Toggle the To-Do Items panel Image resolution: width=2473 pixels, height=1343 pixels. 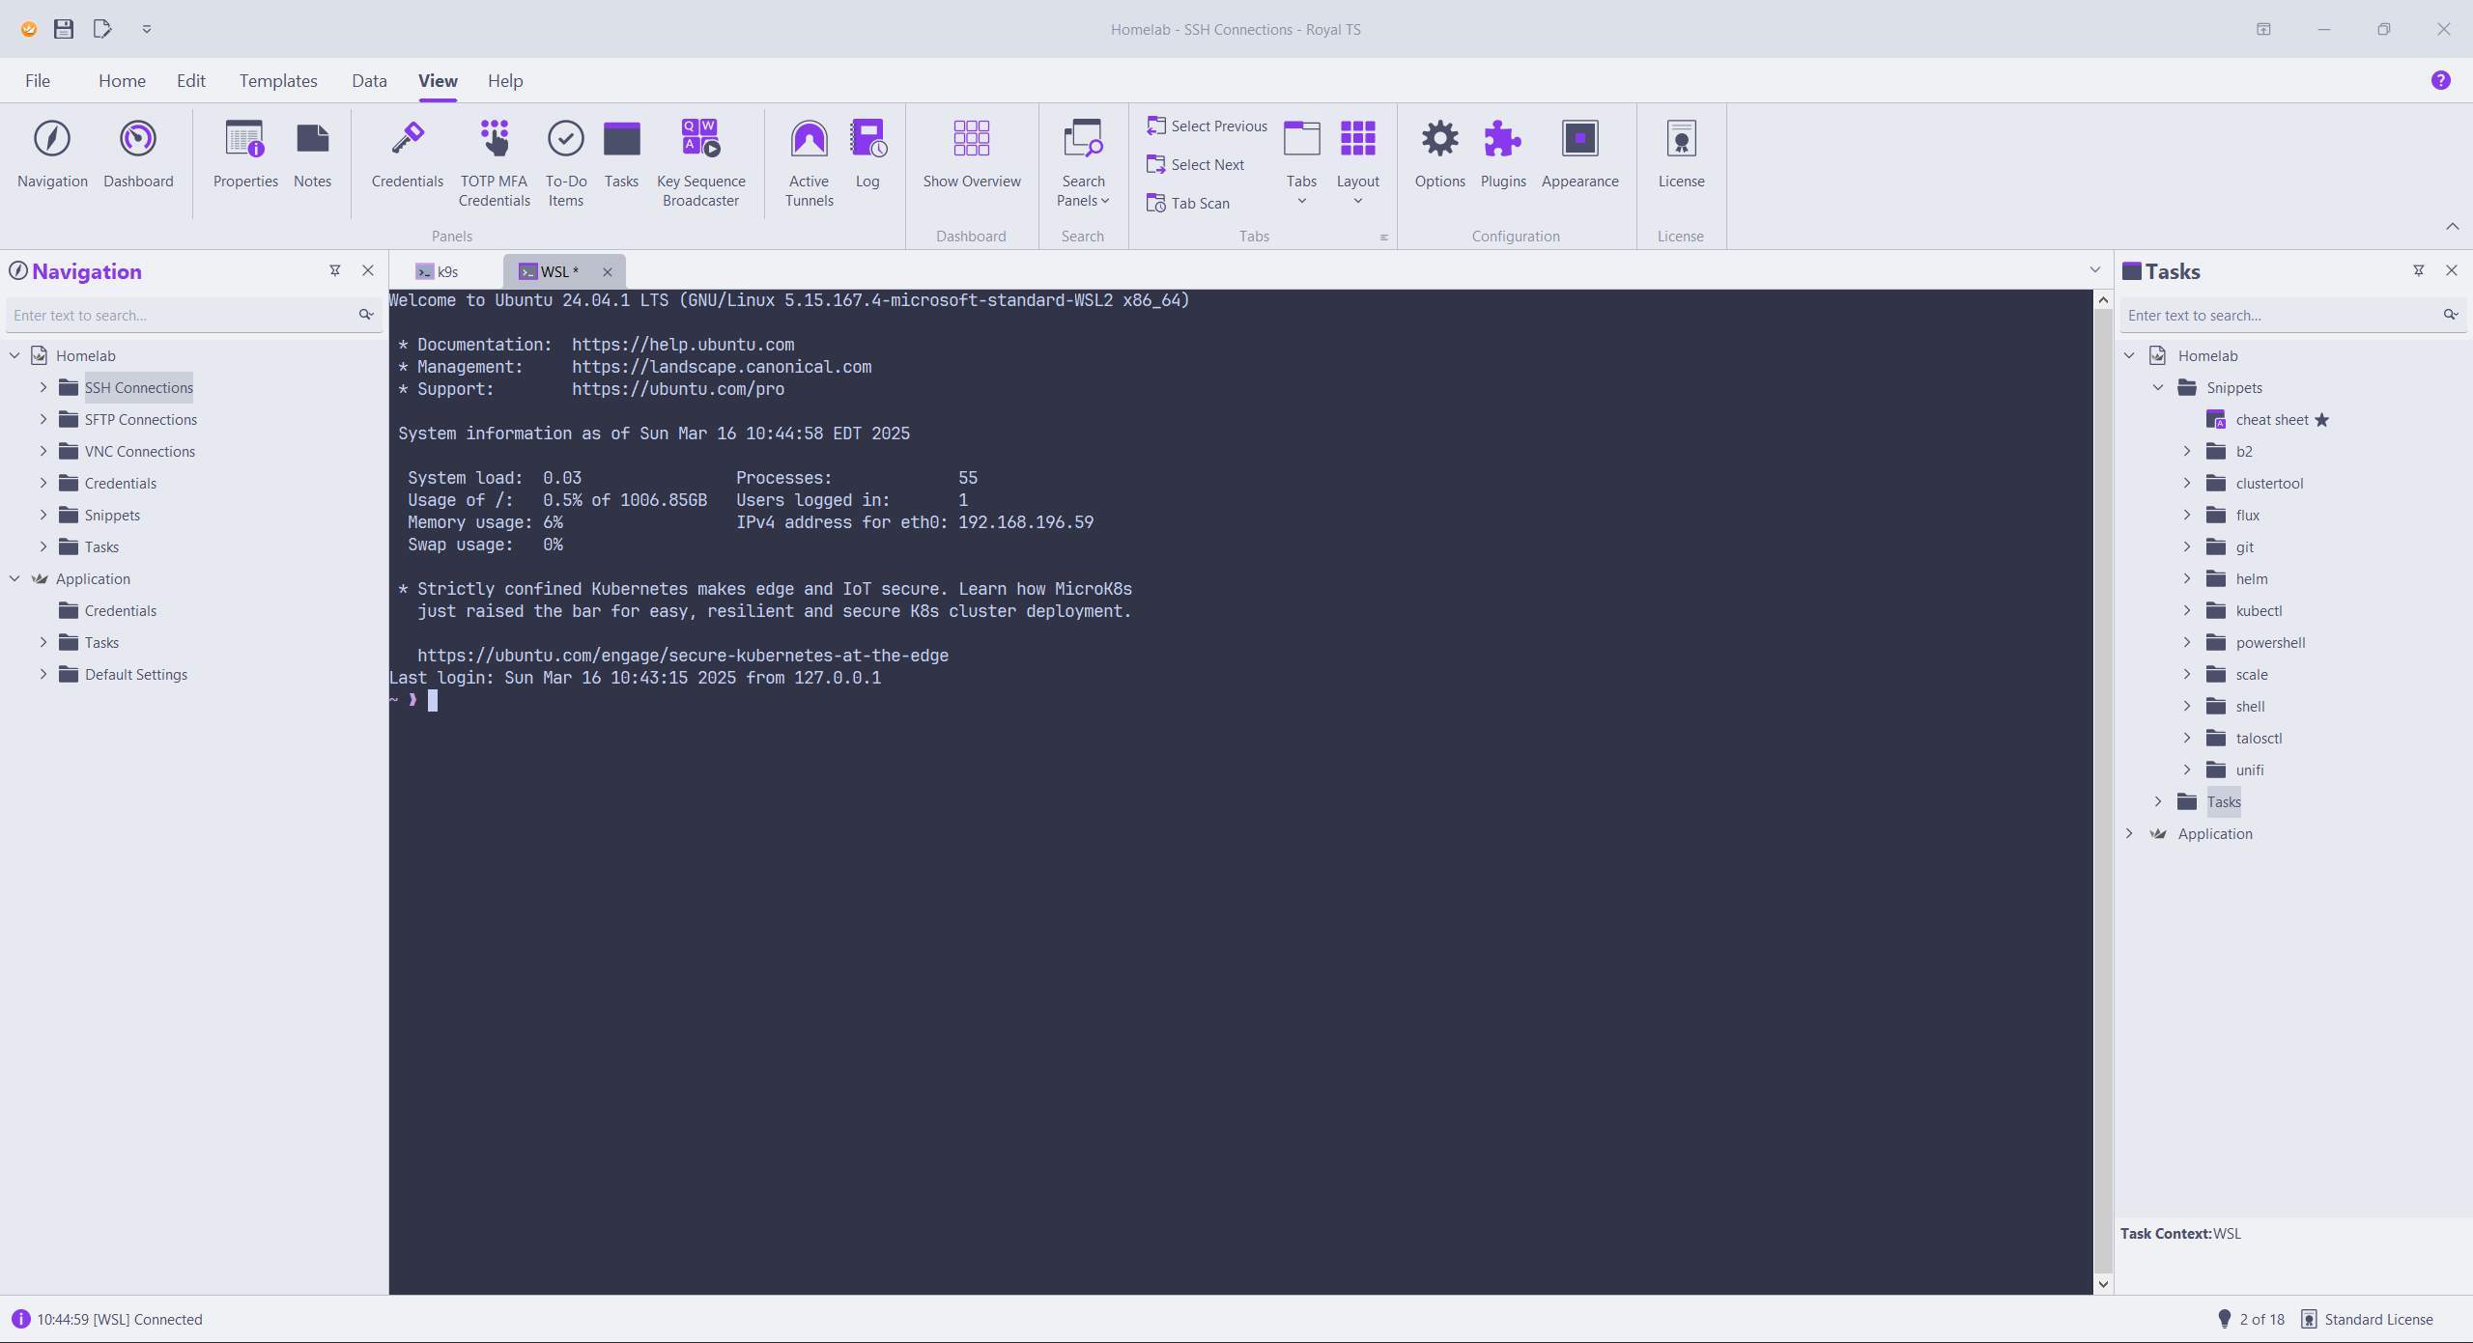(x=565, y=141)
